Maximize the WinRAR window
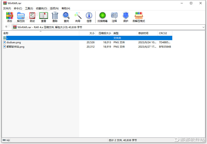Screen dimensions: 207x144 pos(191,3)
